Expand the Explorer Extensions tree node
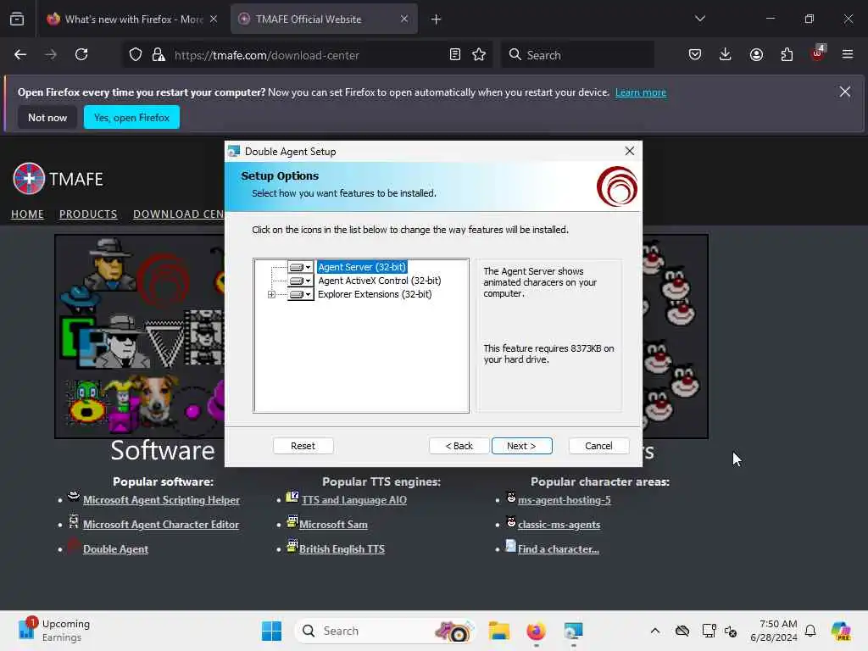 (x=271, y=294)
